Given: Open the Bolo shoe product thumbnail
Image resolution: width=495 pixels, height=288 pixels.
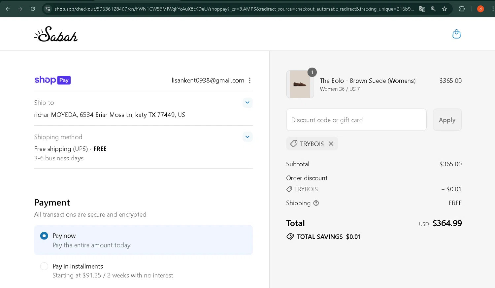Looking at the screenshot, I should tap(300, 84).
